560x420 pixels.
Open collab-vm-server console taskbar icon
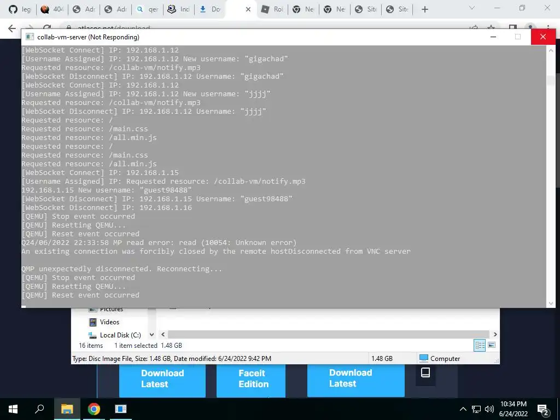point(121,409)
